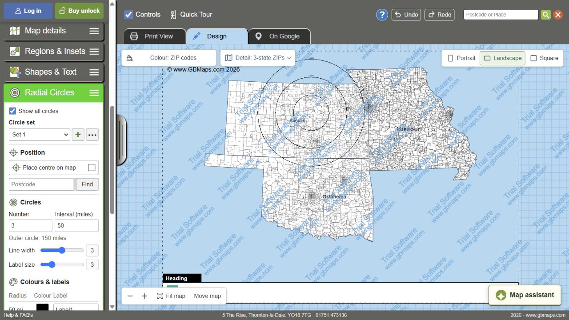The height and width of the screenshot is (320, 569).
Task: Enable Place centre on map checkbox
Action: click(92, 168)
